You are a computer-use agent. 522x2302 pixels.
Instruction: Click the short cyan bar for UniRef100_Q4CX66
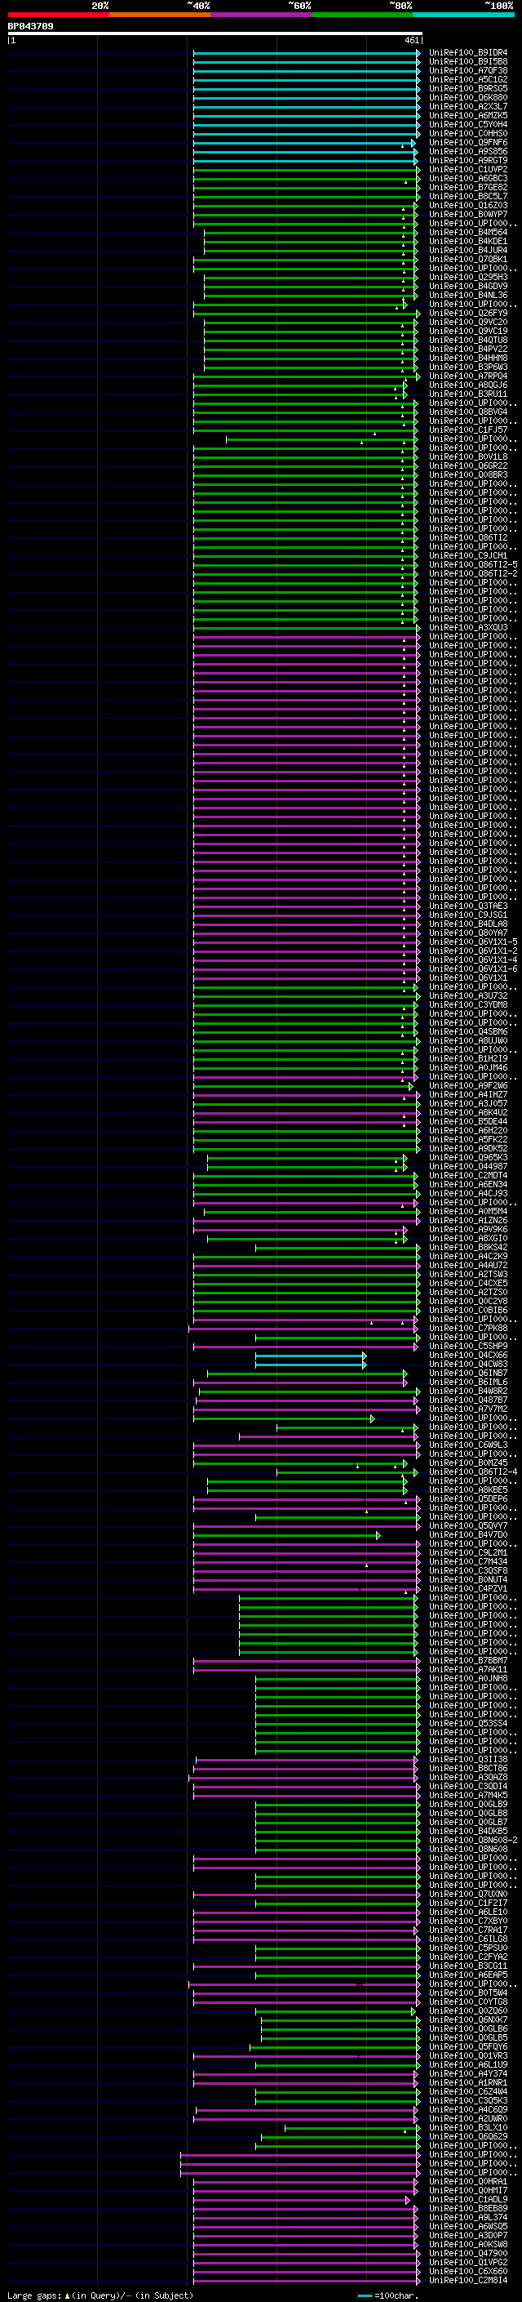[x=311, y=1356]
